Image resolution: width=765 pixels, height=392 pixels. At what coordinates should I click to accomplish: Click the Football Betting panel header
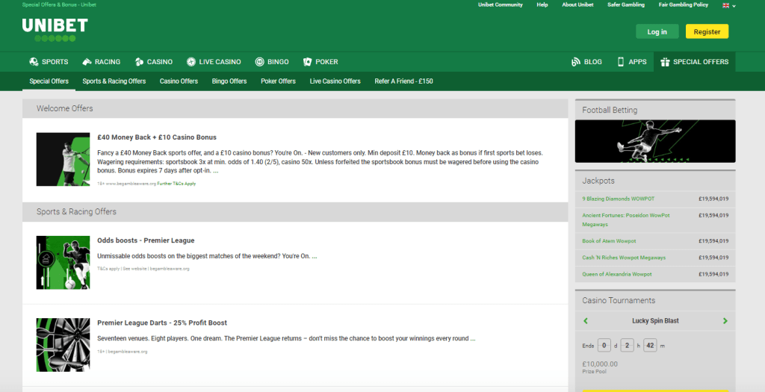655,110
